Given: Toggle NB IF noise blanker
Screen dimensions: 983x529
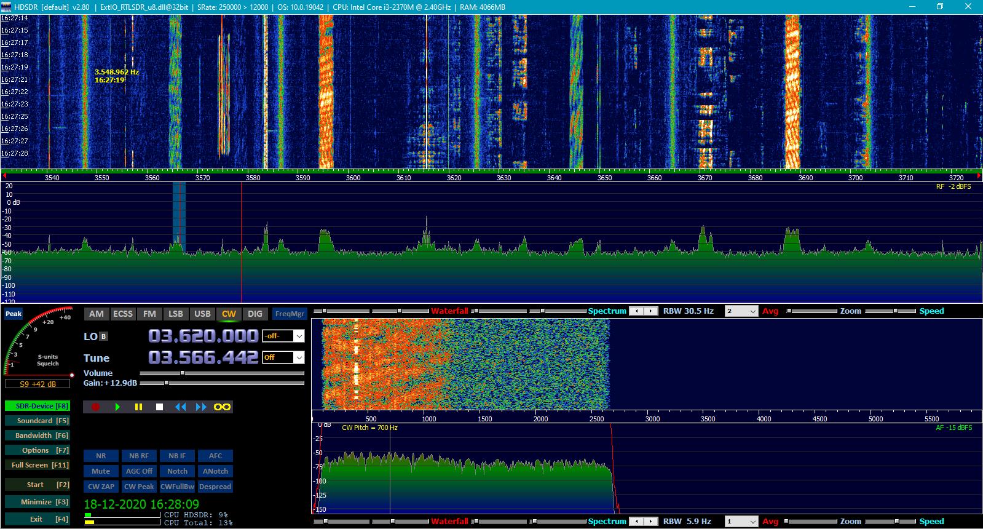Looking at the screenshot, I should point(177,456).
